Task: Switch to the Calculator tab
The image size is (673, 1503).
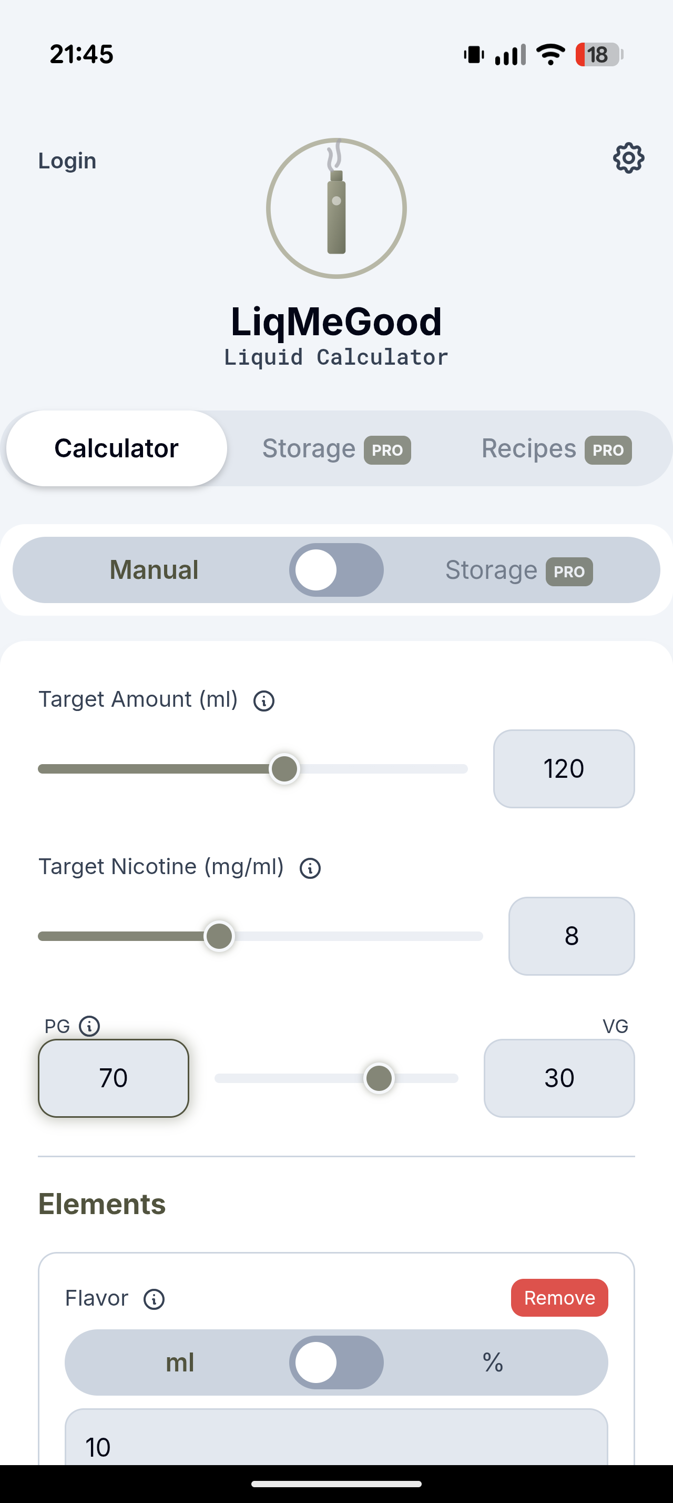Action: [x=116, y=448]
